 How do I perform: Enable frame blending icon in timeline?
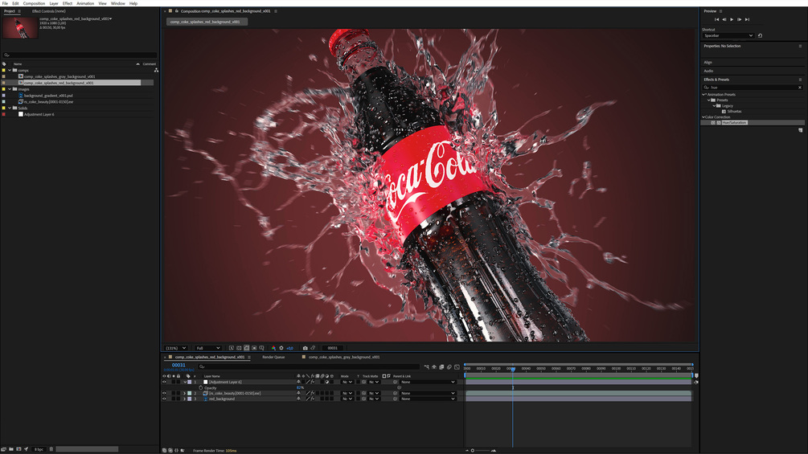(x=441, y=367)
